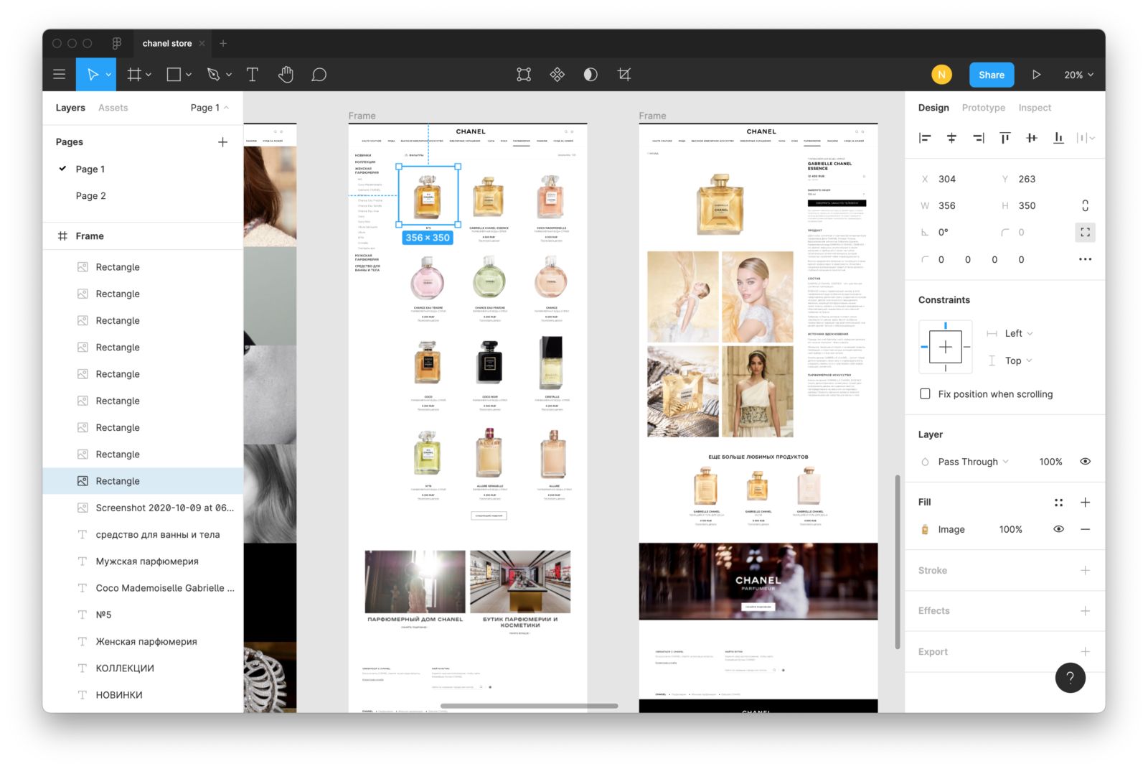This screenshot has width=1148, height=769.
Task: Click the layer opacity 100% field
Action: [x=1050, y=462]
